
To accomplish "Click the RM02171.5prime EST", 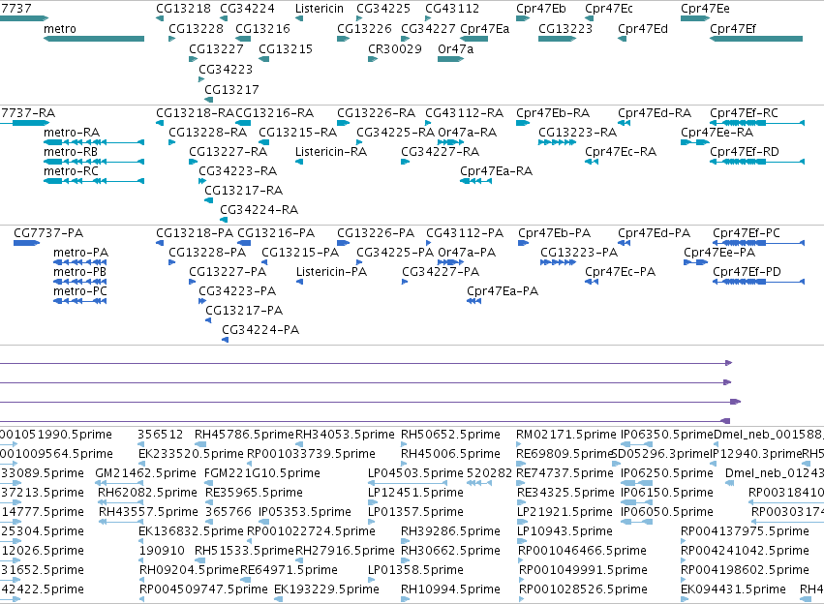I will (x=519, y=444).
